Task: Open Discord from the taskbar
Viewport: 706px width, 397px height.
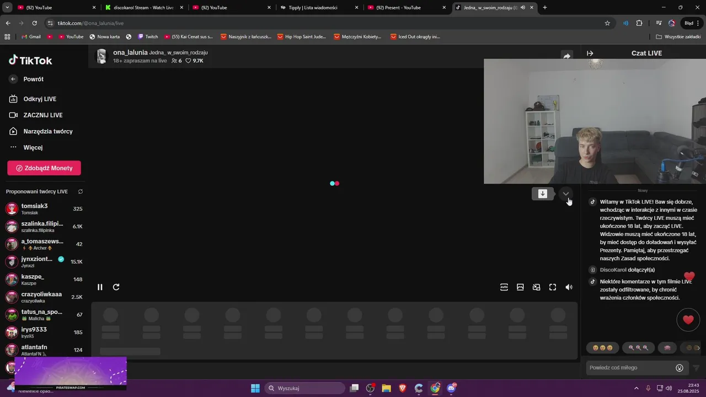Action: pos(451,388)
